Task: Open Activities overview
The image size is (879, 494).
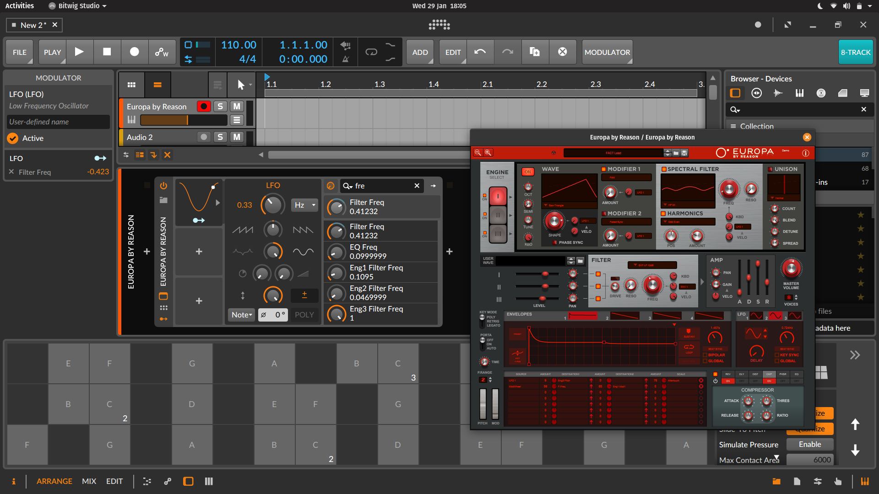Action: 19,6
